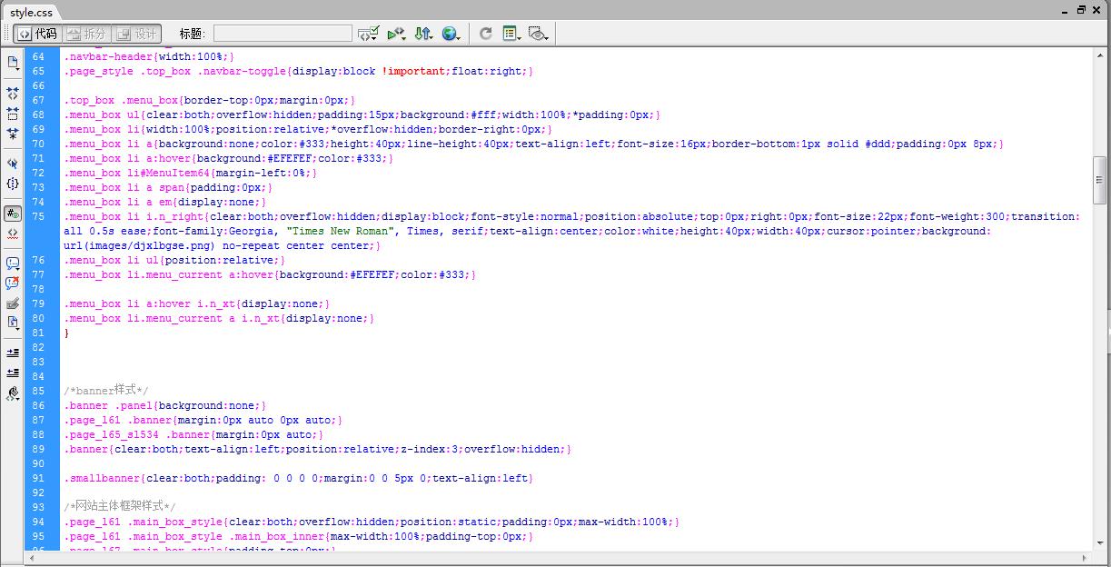The width and height of the screenshot is (1111, 567).
Task: Refresh the design view
Action: point(486,34)
